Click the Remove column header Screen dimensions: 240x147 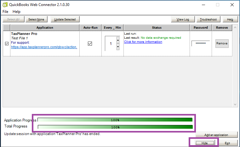pyautogui.click(x=222, y=28)
